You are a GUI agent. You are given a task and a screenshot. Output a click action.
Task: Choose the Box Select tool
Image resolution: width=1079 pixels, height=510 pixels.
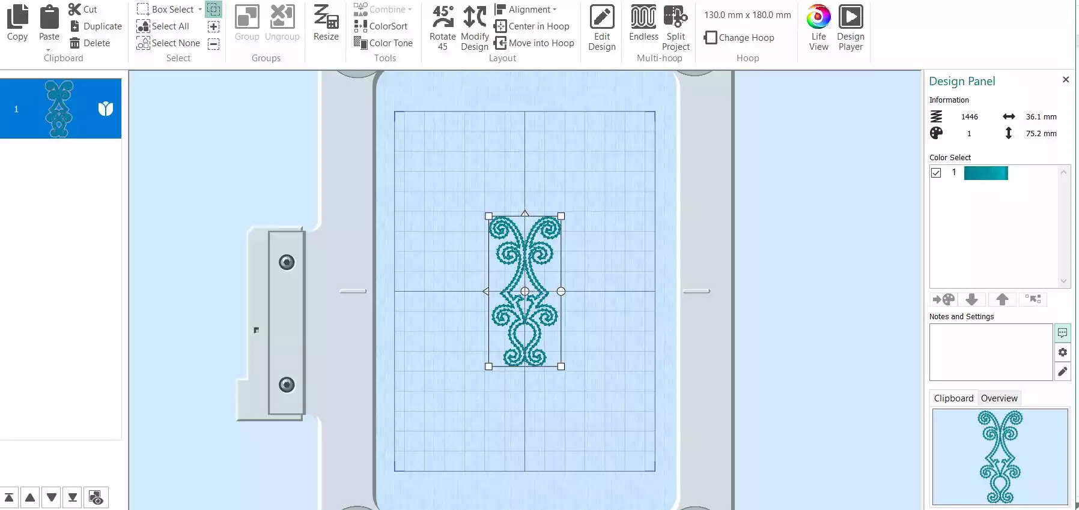pyautogui.click(x=165, y=9)
